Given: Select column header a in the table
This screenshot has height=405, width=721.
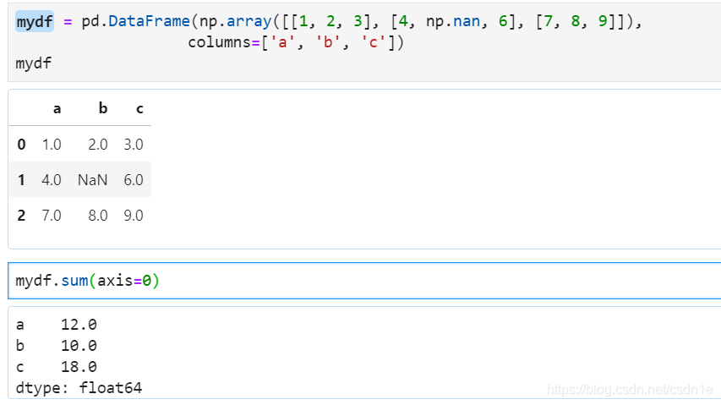Looking at the screenshot, I should coord(57,109).
